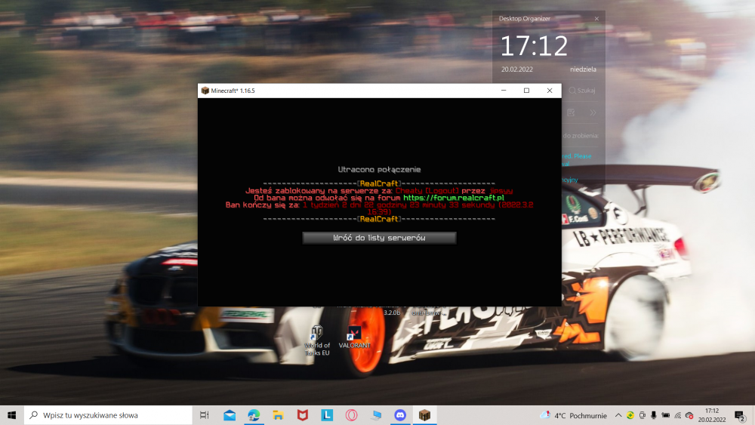755x425 pixels.
Task: Open Discord from the taskbar
Action: coord(400,415)
